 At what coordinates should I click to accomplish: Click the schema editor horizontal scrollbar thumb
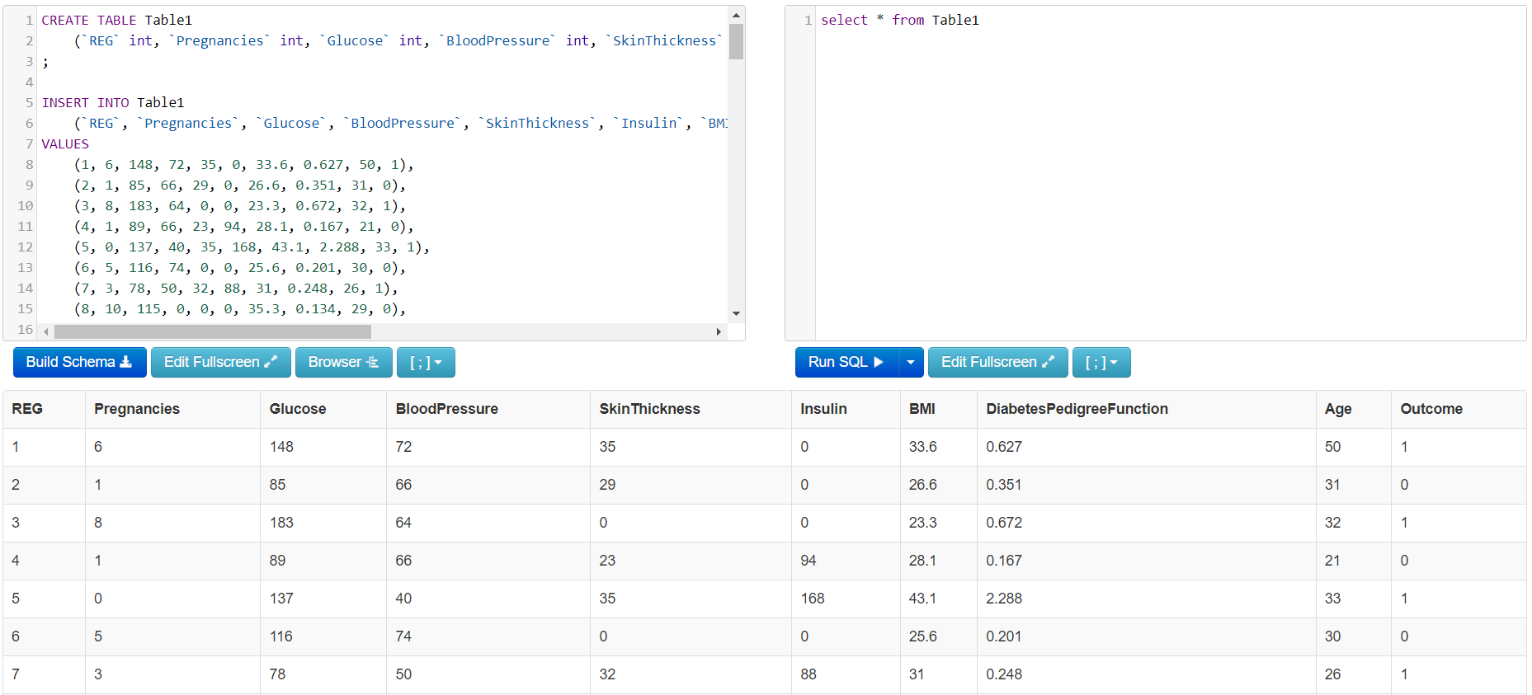point(213,331)
